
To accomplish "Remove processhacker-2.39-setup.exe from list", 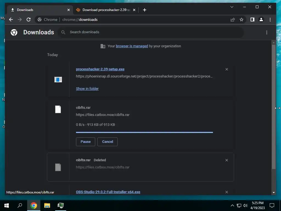I will (x=226, y=69).
